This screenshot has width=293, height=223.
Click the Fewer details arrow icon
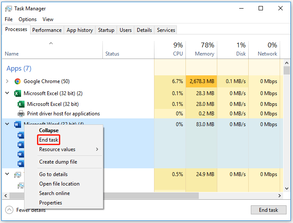pyautogui.click(x=9, y=210)
